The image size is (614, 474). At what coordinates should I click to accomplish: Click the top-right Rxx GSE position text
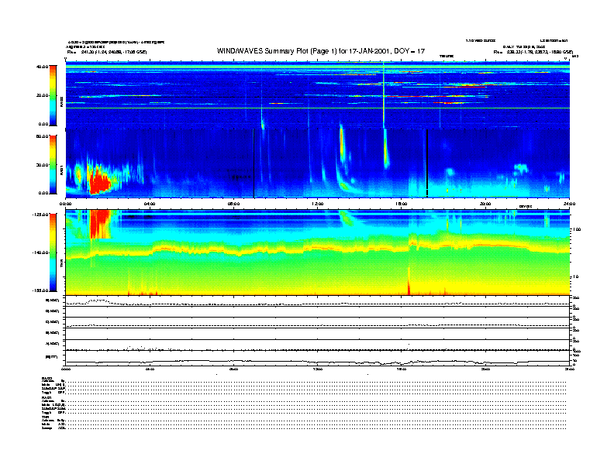pos(533,52)
